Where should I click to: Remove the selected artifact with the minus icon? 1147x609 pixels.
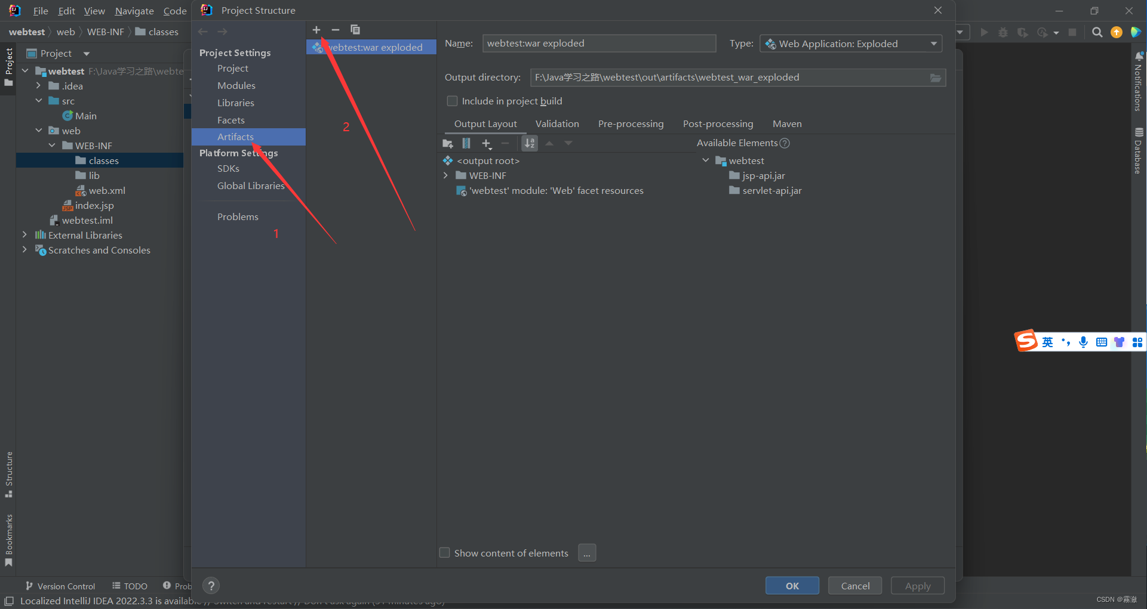[336, 30]
